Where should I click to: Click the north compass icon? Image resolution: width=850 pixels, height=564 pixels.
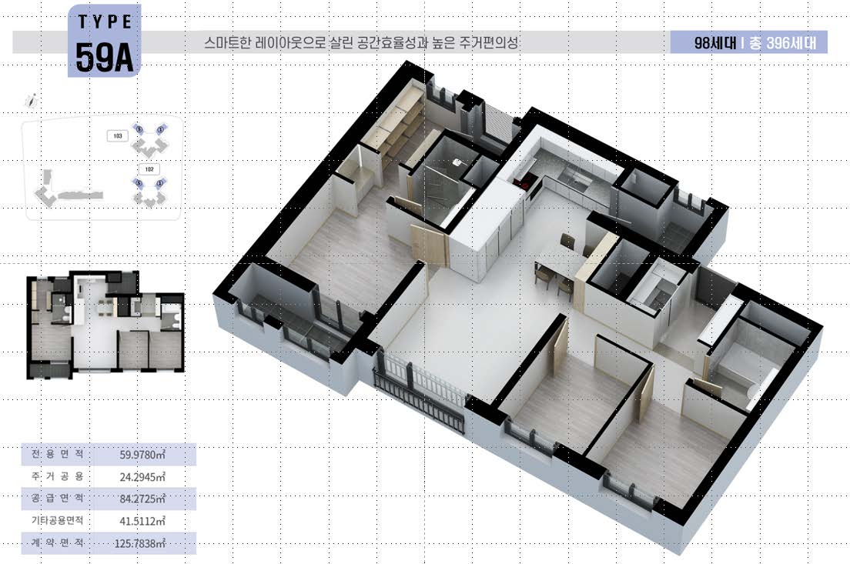[x=31, y=102]
